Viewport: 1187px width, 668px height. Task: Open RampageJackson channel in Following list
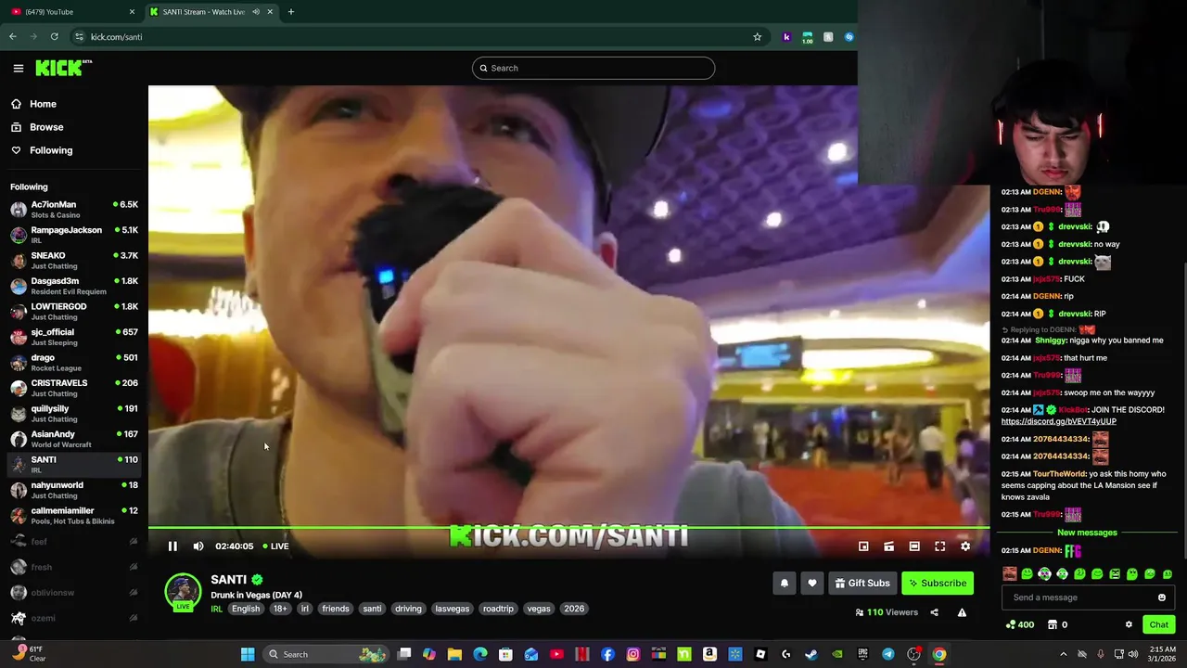[x=74, y=235]
